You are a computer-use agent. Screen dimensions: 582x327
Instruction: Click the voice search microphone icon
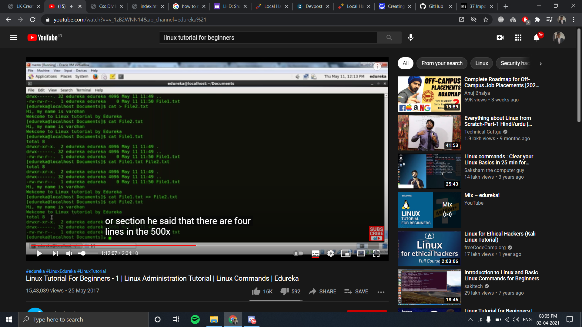pos(411,38)
